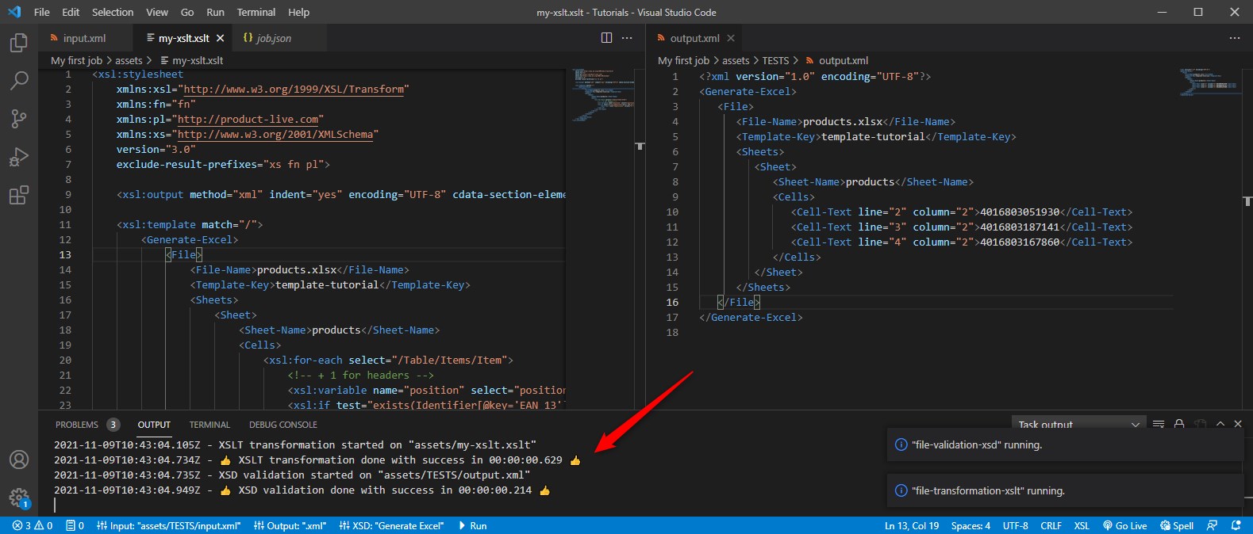Open the Task output channel dropdown
The height and width of the screenshot is (534, 1253).
1079,425
